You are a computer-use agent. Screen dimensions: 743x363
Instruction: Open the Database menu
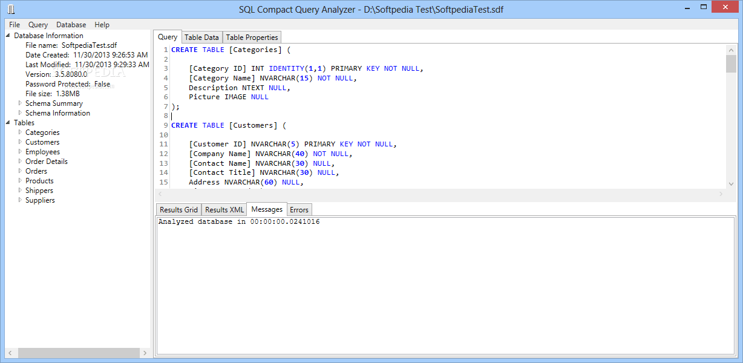(x=71, y=25)
